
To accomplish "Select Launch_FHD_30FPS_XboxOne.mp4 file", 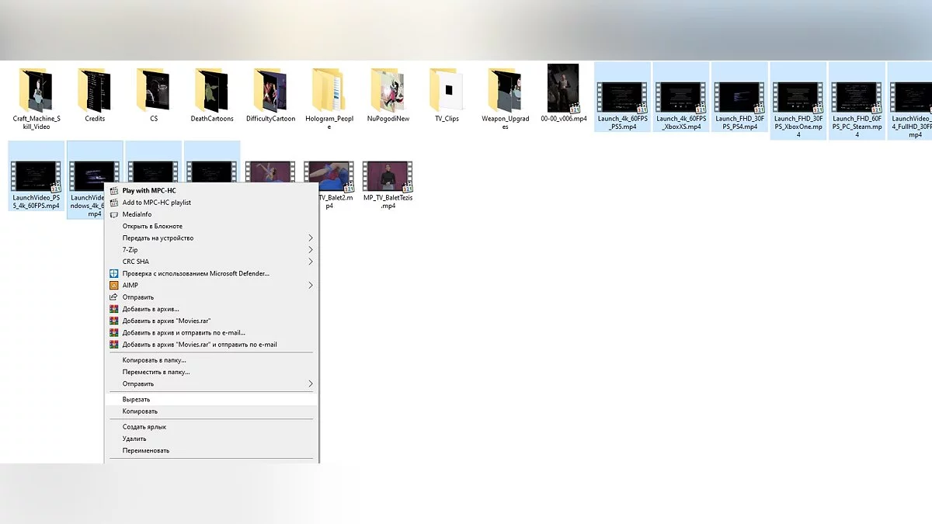I will click(799, 102).
